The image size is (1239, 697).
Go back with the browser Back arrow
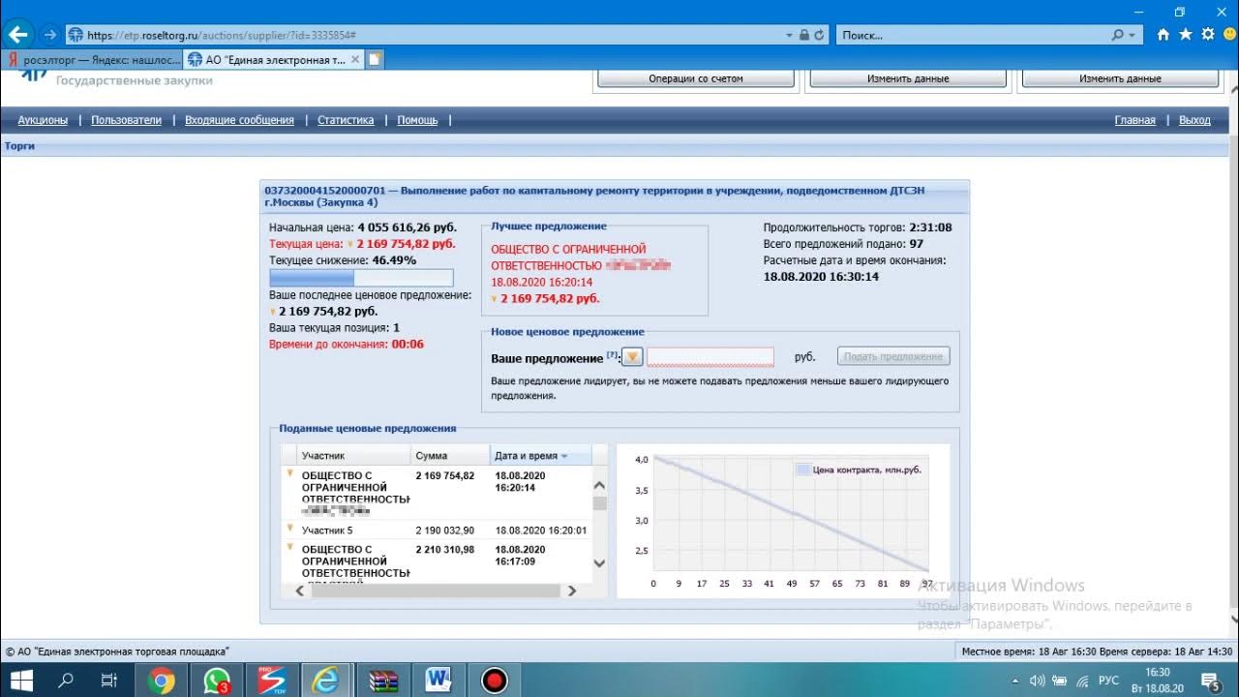(x=17, y=35)
